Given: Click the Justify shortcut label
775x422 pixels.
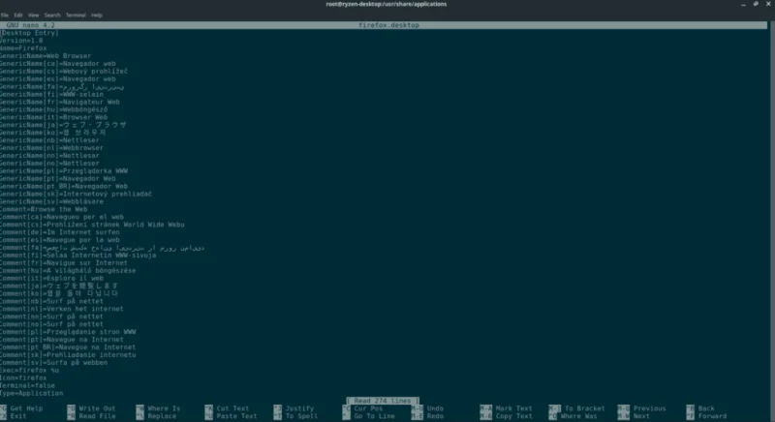Looking at the screenshot, I should coord(299,408).
